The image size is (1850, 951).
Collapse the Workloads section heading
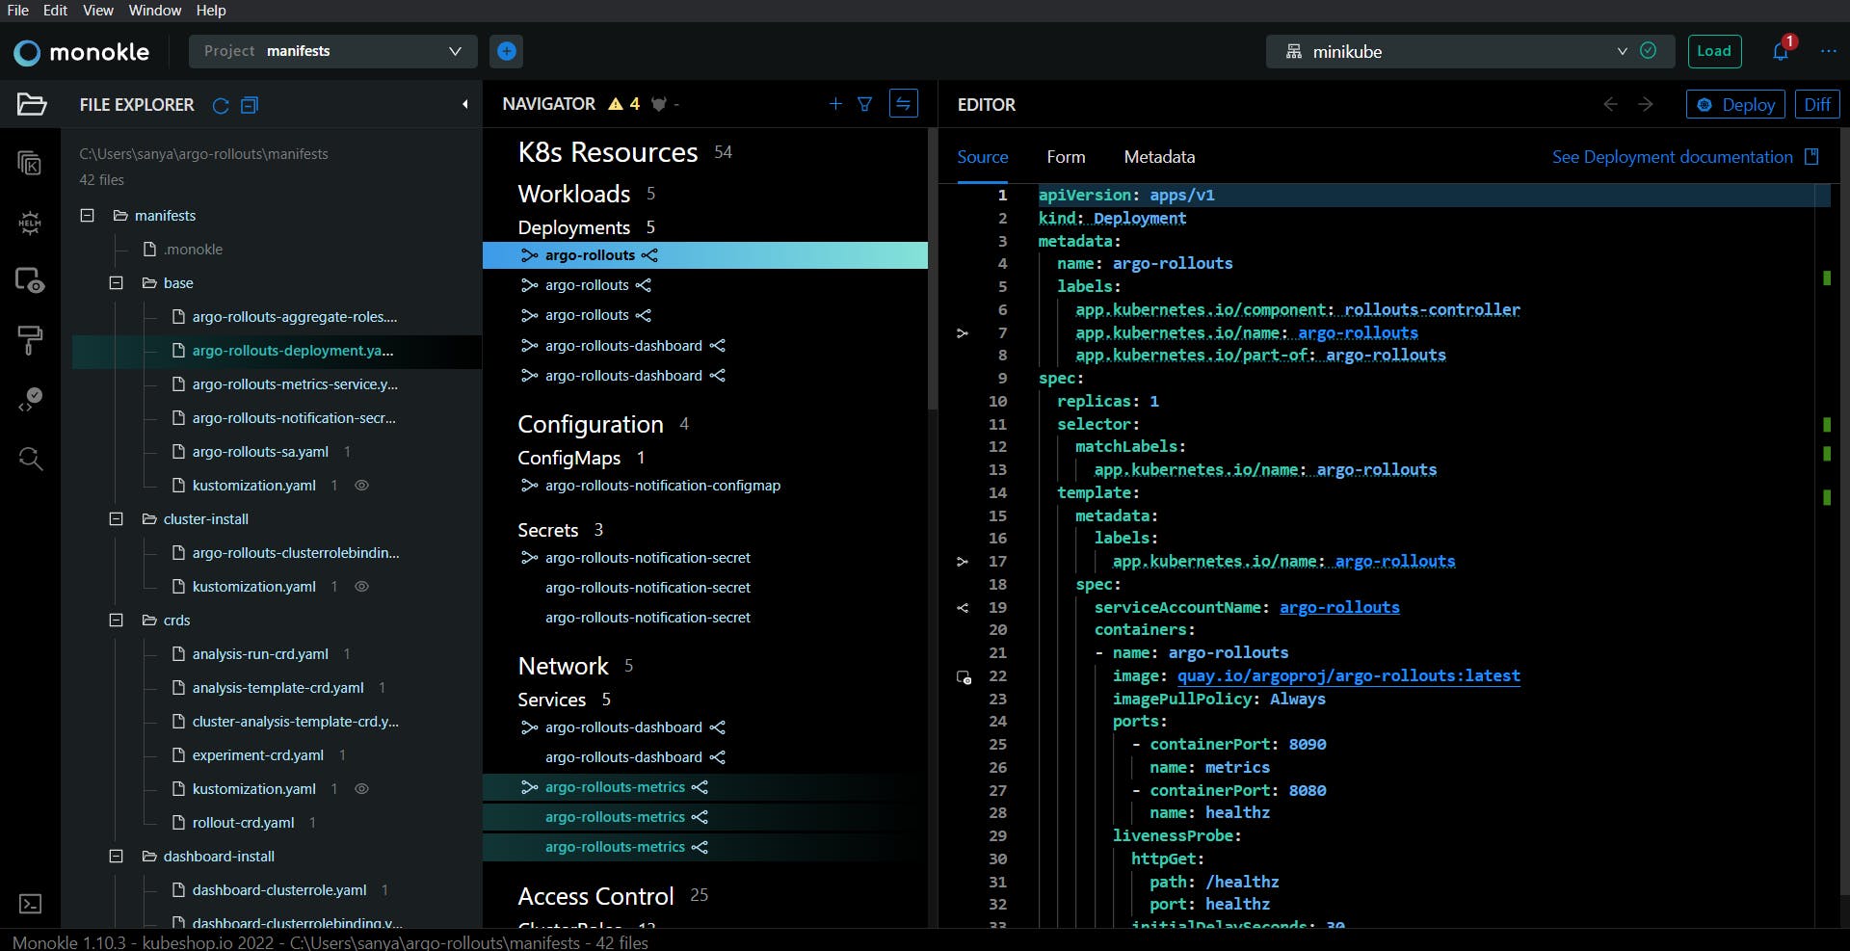574,194
